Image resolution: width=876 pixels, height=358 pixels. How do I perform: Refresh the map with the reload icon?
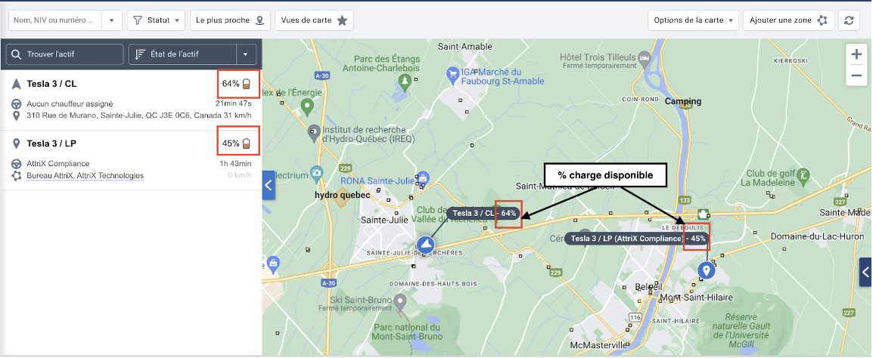point(849,20)
